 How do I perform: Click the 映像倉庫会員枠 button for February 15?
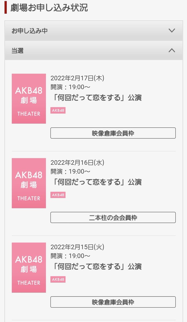click(113, 302)
